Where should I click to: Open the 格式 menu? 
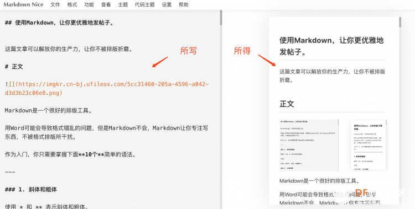[x=72, y=5]
